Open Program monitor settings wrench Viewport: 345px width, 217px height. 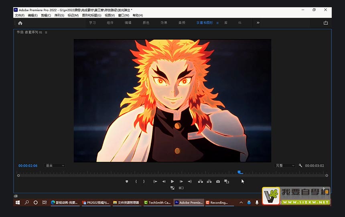click(300, 165)
